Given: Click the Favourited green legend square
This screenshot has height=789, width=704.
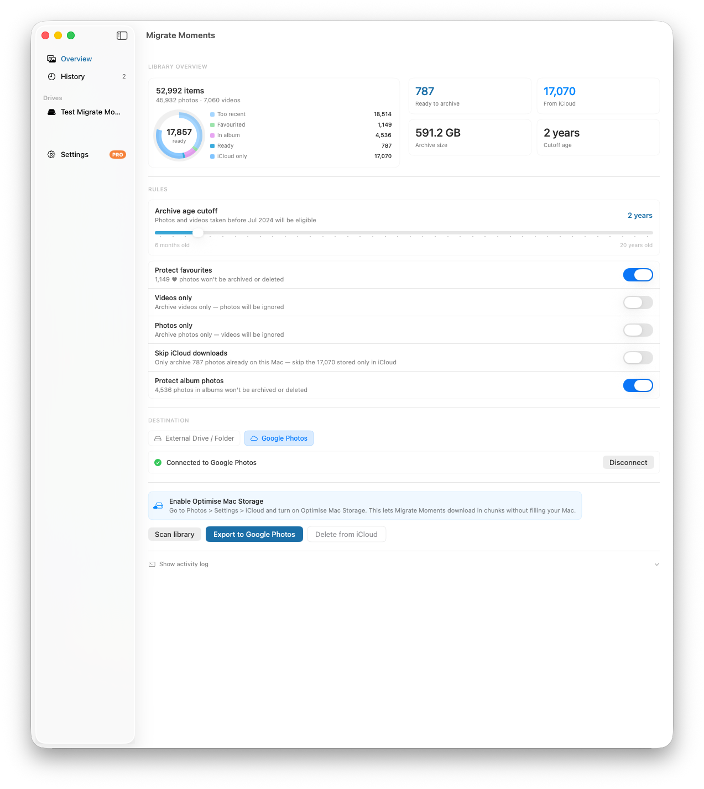Looking at the screenshot, I should pos(212,125).
